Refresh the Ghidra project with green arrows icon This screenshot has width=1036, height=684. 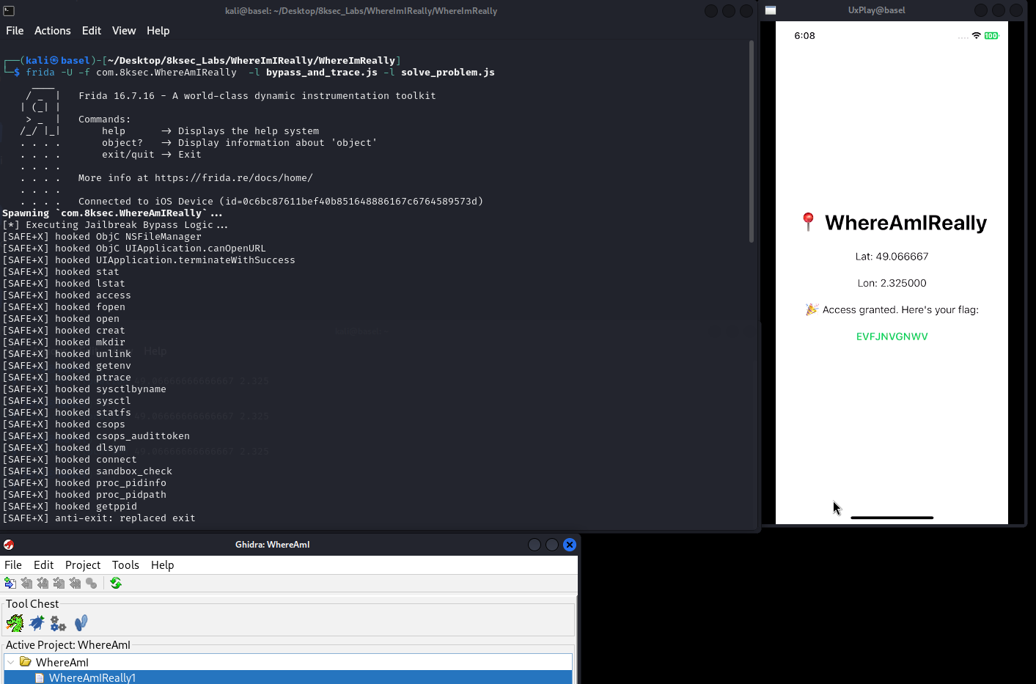point(116,583)
